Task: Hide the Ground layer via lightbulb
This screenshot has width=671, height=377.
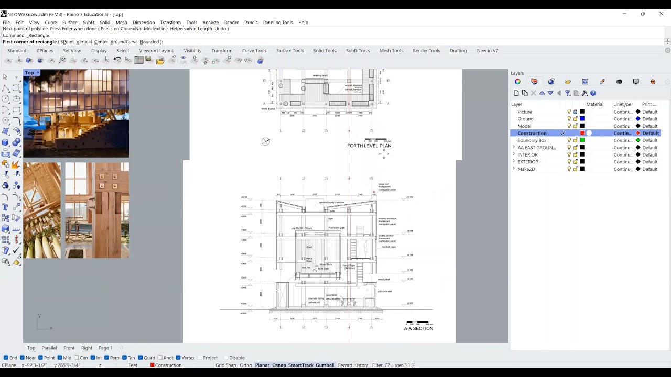Action: point(569,119)
